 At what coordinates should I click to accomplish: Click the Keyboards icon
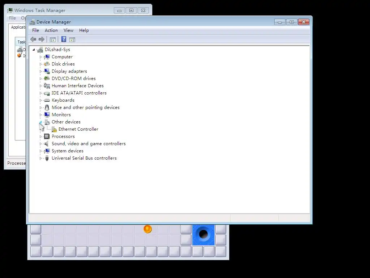click(x=47, y=100)
